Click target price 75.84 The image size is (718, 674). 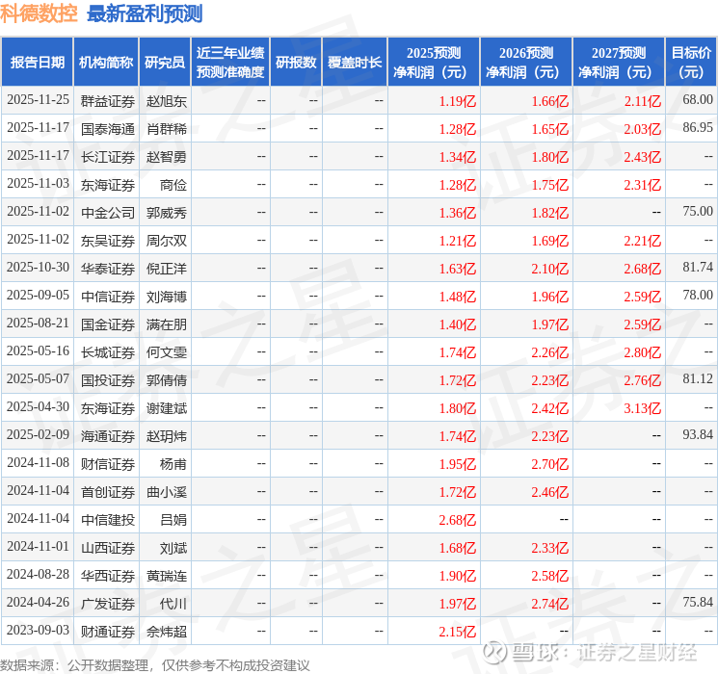[x=698, y=602]
